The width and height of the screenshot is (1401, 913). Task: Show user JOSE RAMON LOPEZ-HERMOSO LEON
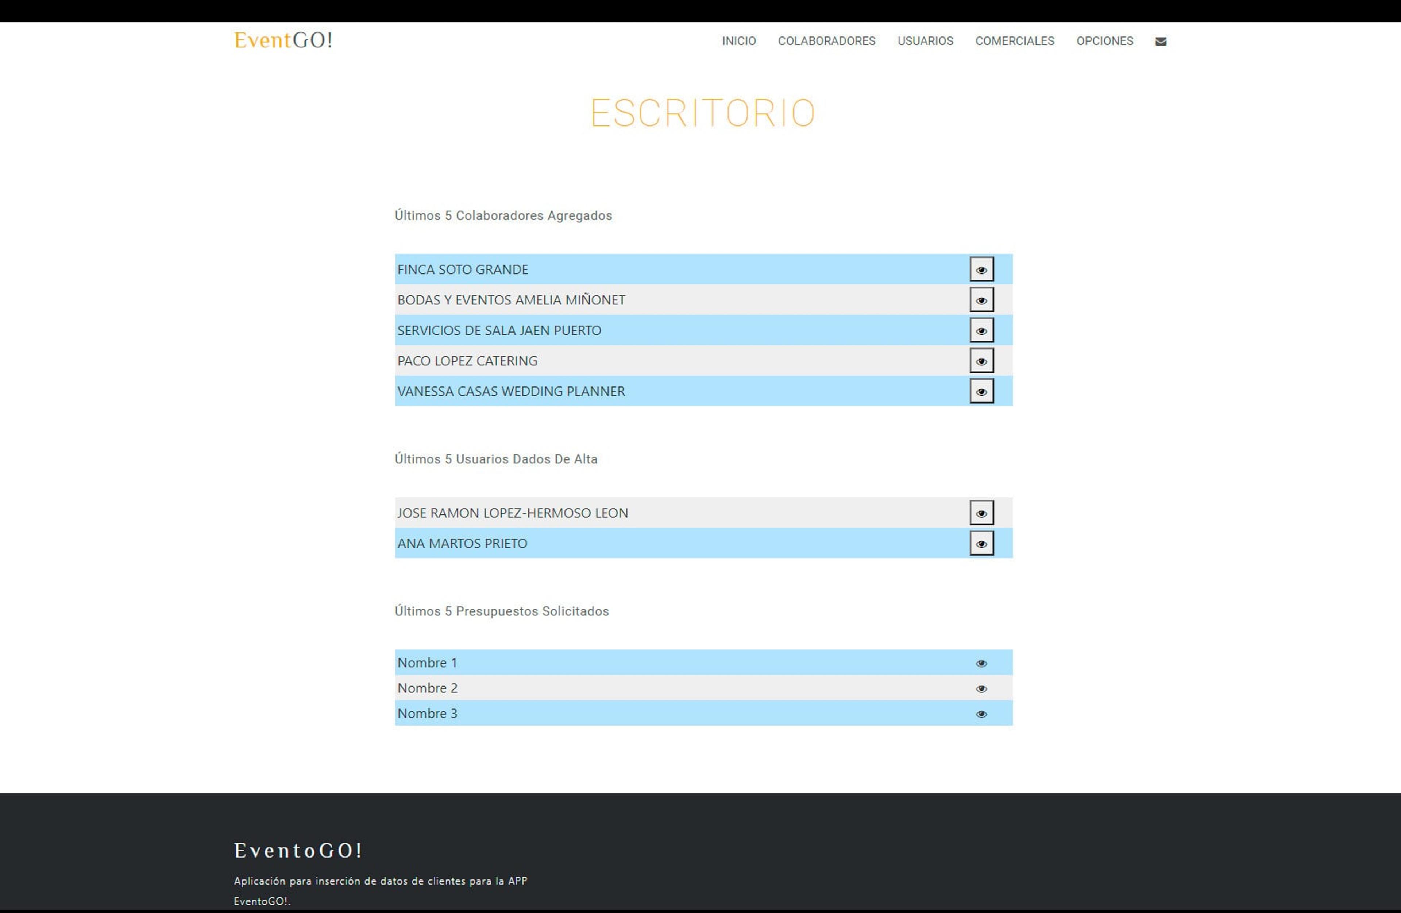(x=981, y=513)
